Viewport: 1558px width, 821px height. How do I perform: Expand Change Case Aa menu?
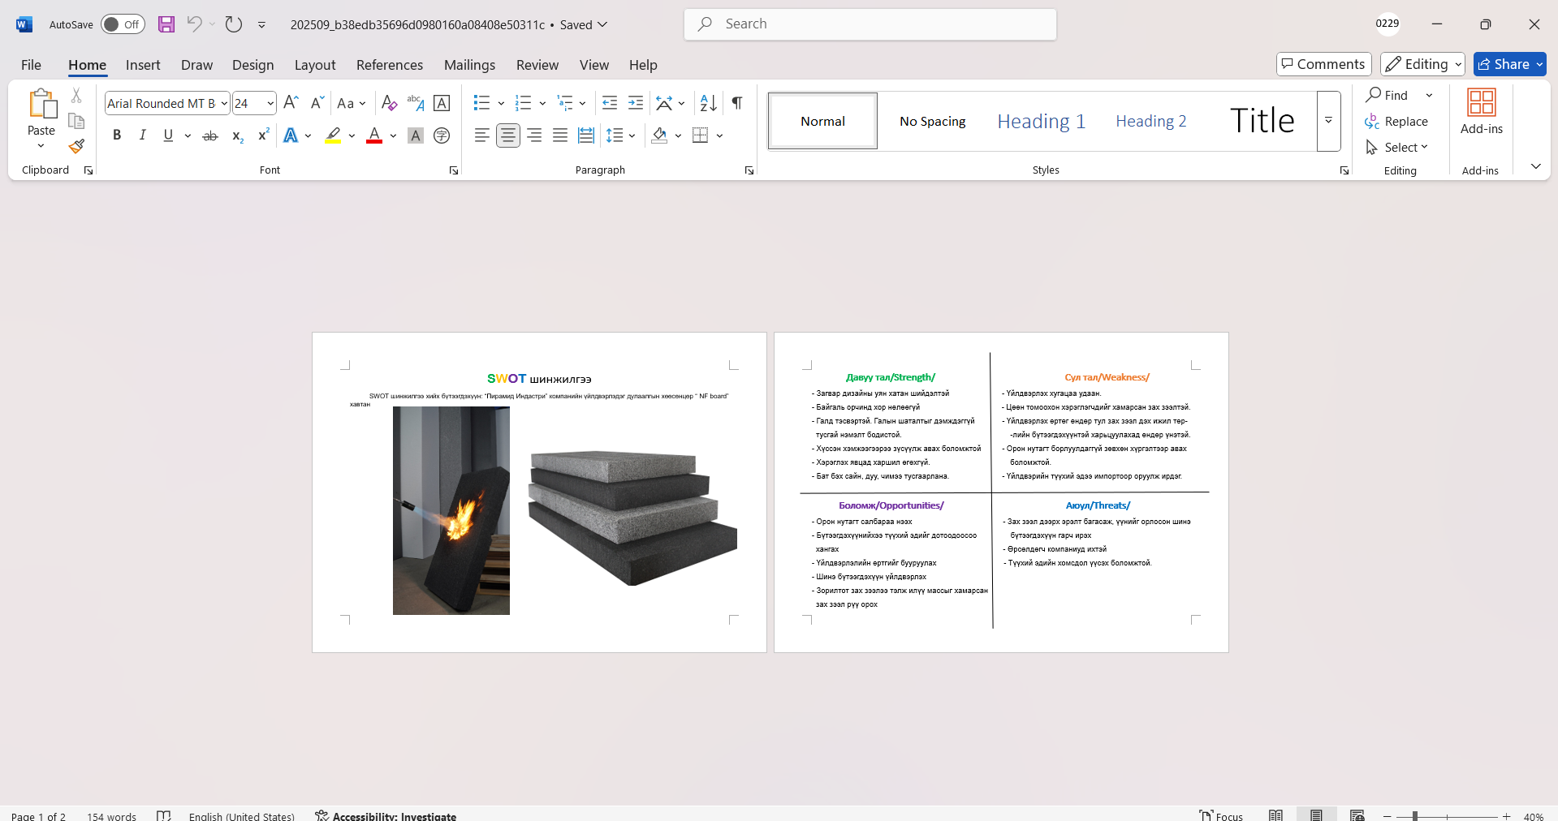pos(352,103)
